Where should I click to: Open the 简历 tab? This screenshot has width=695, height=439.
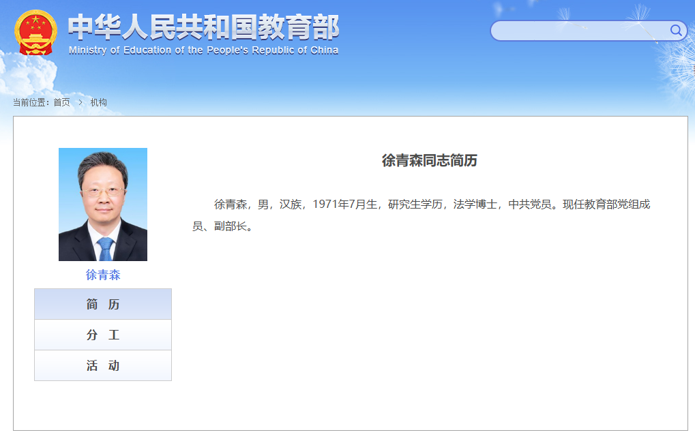tap(103, 304)
